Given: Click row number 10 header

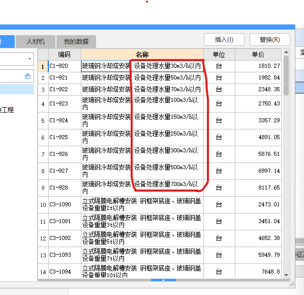Looking at the screenshot, I should click(x=43, y=205).
